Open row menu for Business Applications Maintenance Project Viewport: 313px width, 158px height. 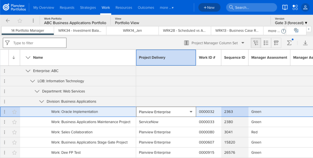click(4, 122)
